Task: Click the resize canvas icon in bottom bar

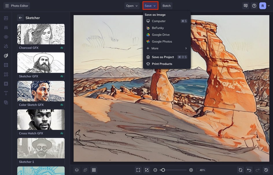Action: click(x=85, y=170)
